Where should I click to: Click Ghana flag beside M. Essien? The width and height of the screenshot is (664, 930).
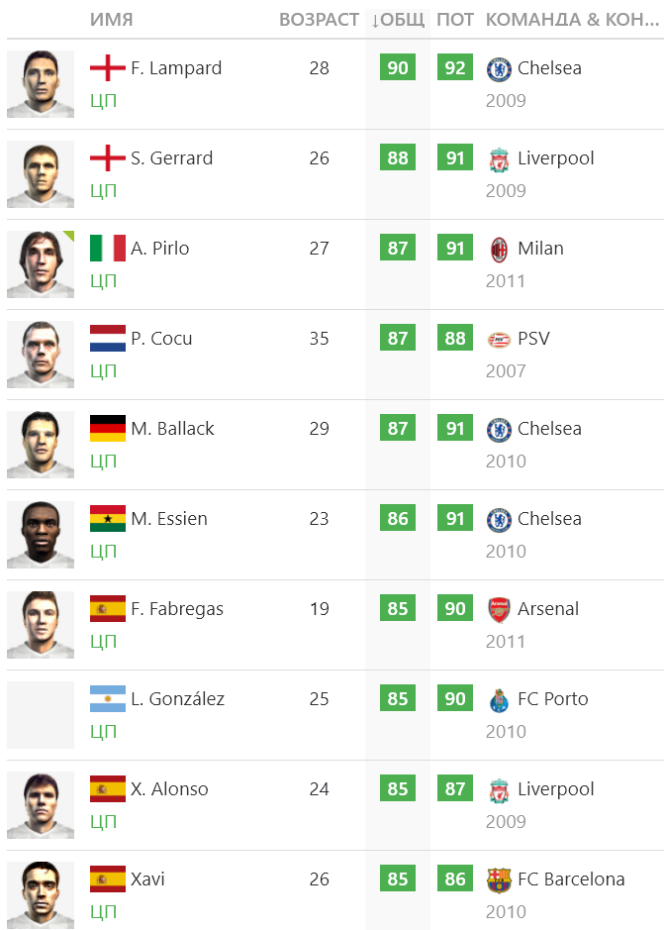click(108, 519)
